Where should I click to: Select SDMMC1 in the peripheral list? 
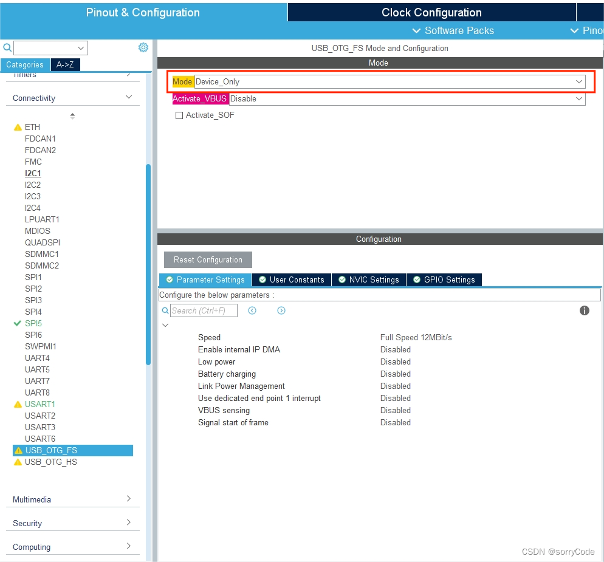pos(41,254)
